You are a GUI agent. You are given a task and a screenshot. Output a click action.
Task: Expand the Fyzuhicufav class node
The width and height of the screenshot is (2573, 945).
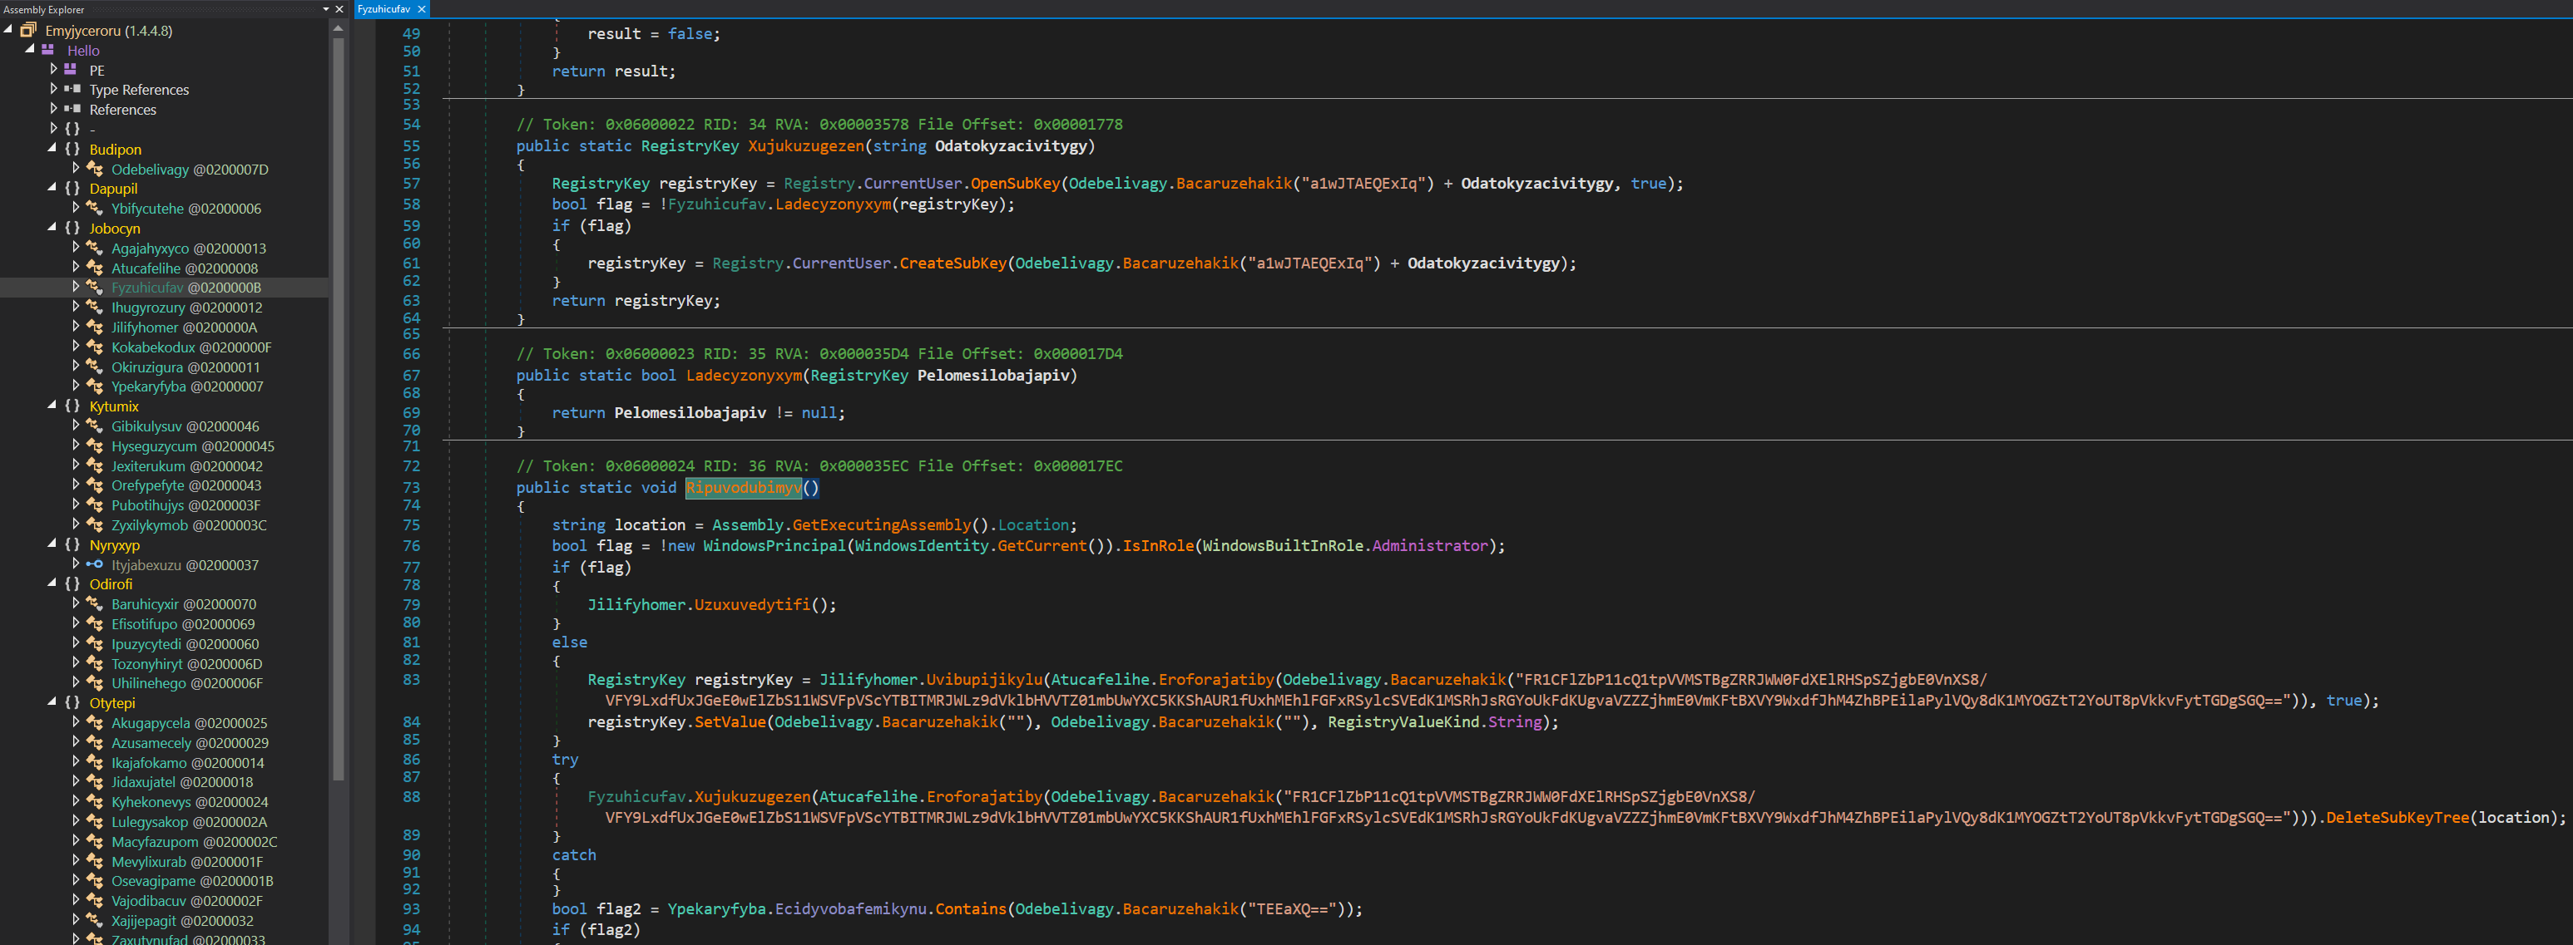(x=76, y=288)
